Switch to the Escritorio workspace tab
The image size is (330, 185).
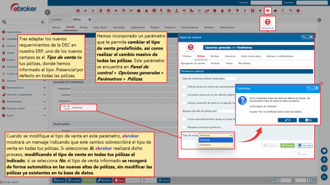tap(57, 19)
